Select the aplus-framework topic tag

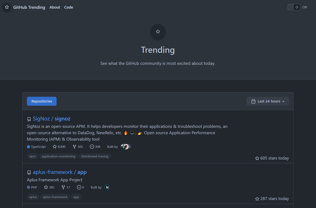point(55,197)
